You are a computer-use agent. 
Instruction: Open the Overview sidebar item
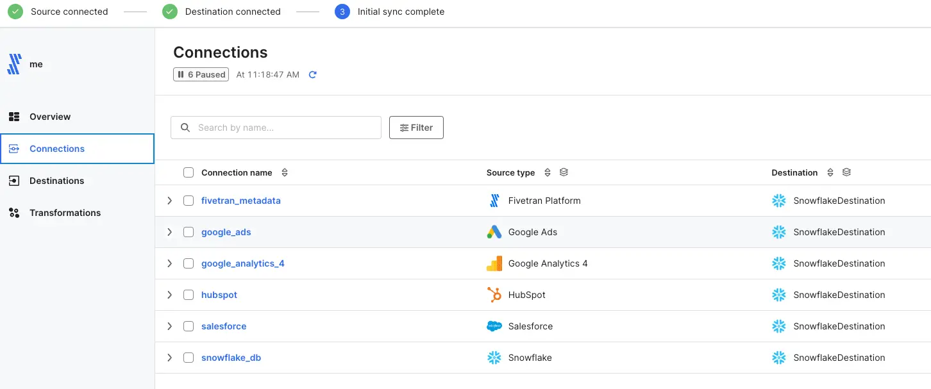click(50, 117)
